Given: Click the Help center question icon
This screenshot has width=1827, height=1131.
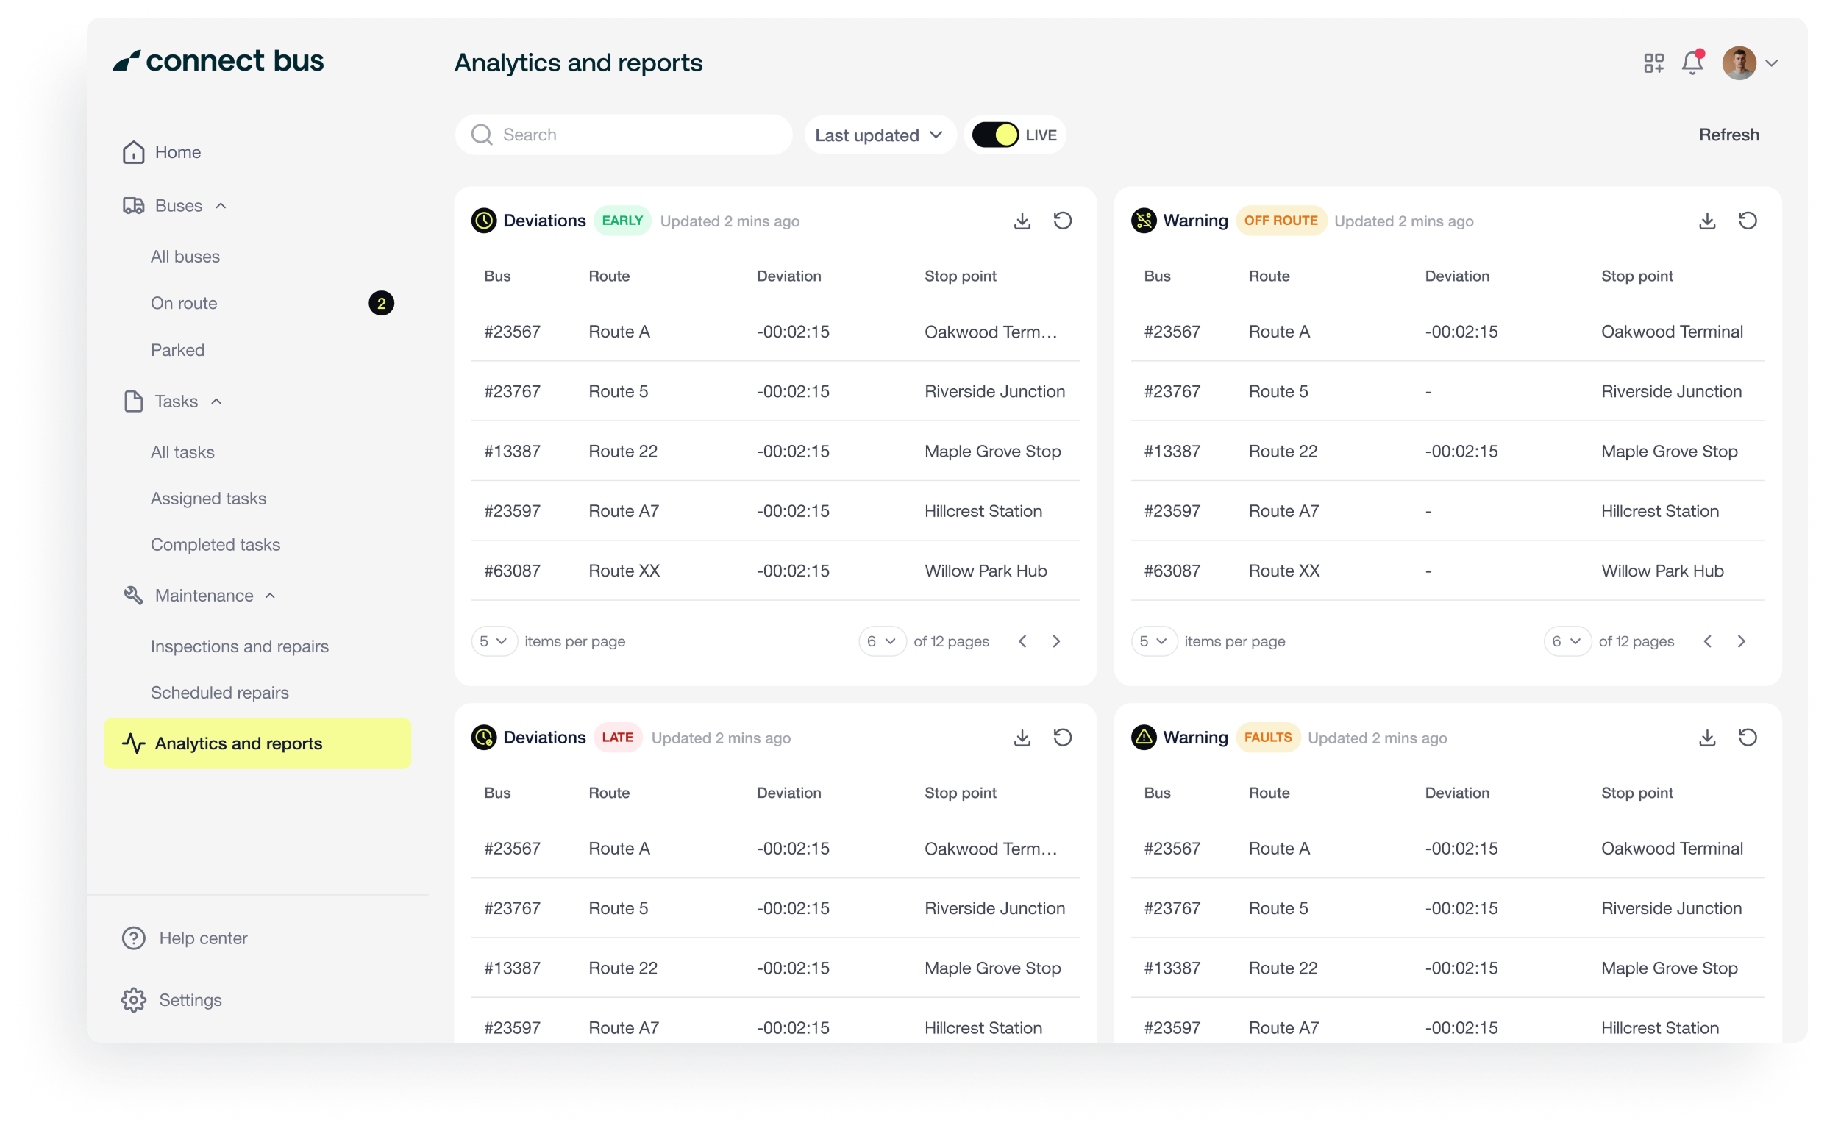Looking at the screenshot, I should coord(134,938).
